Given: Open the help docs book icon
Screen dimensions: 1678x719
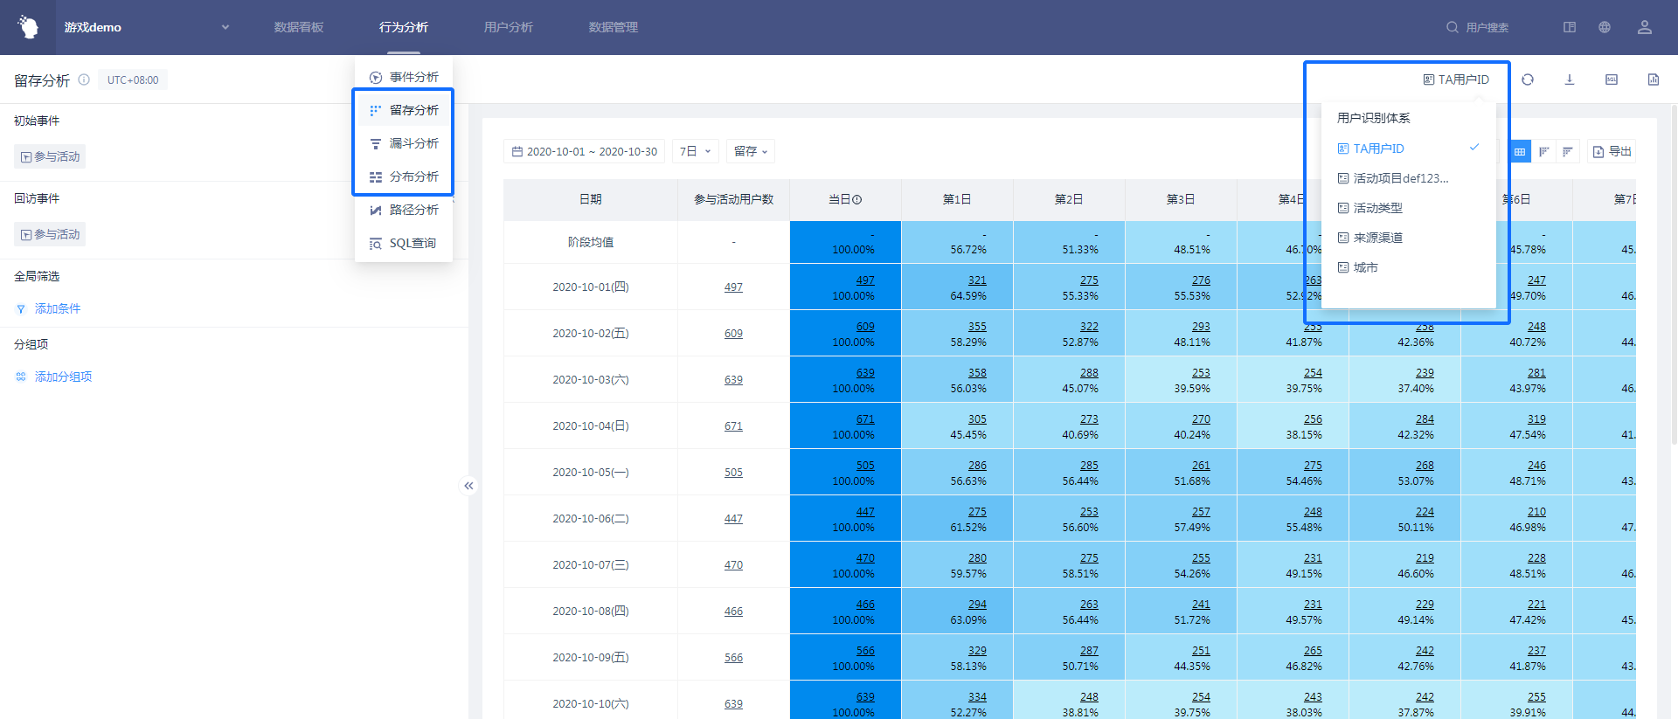Looking at the screenshot, I should [x=1570, y=27].
